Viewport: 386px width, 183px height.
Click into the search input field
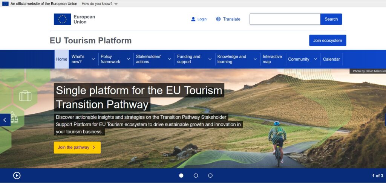285,19
